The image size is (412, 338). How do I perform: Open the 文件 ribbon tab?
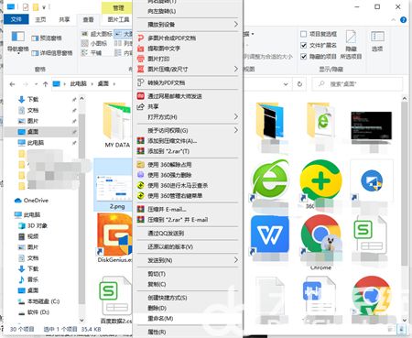coord(16,19)
